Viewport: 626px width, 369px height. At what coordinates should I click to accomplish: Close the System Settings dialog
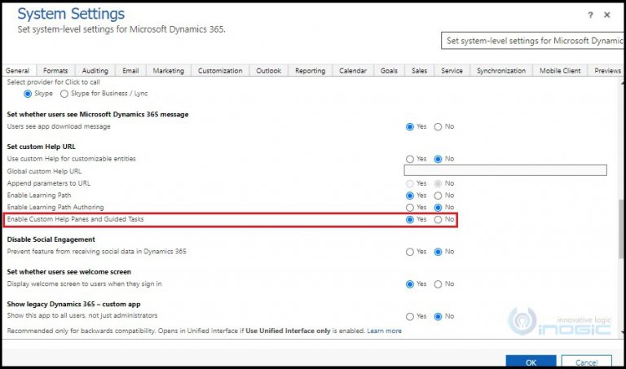(607, 15)
